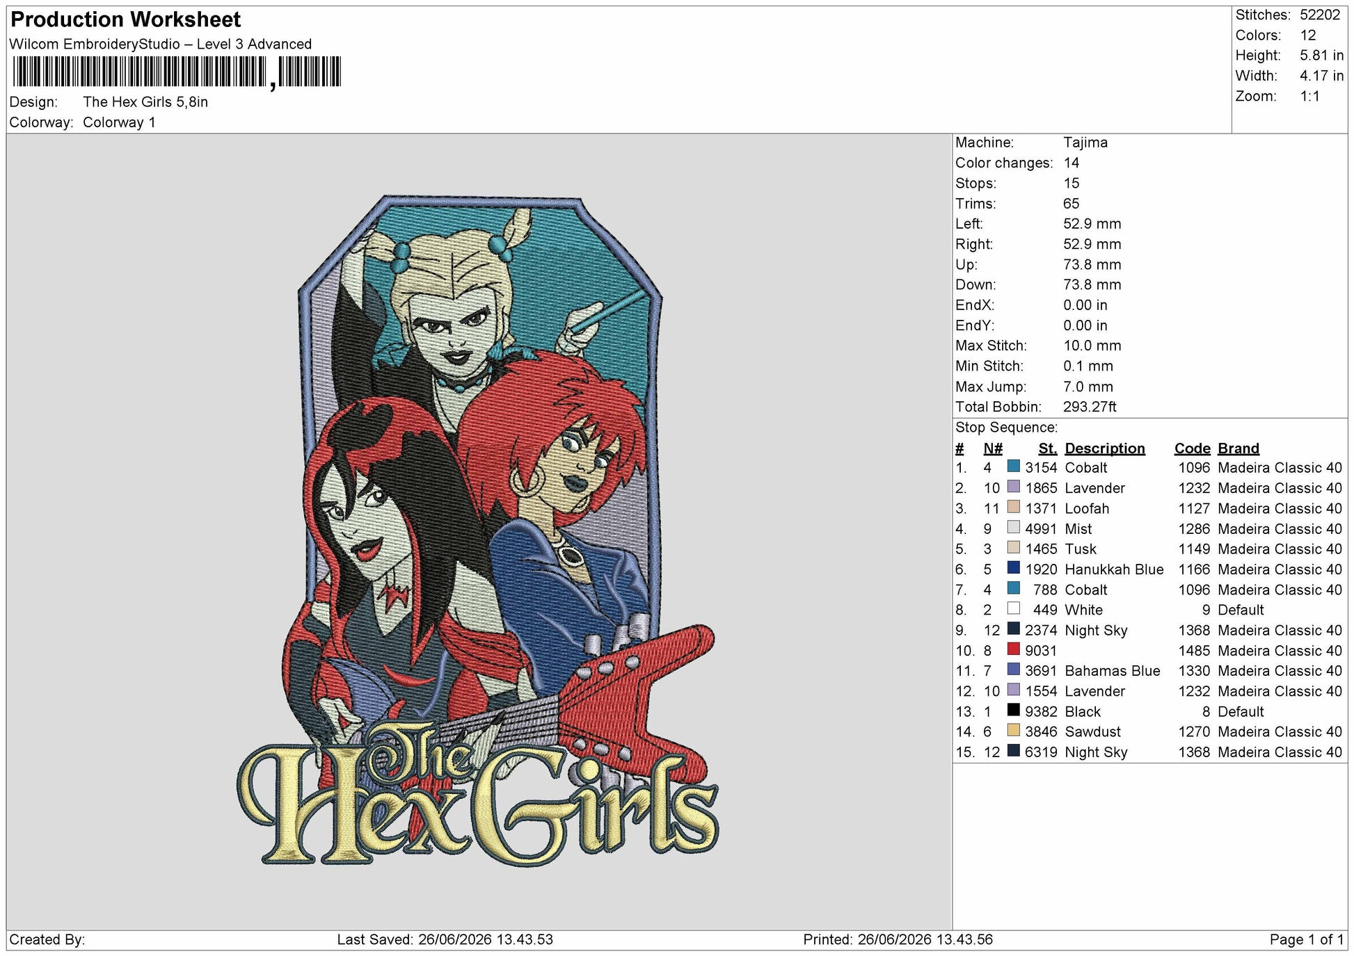
Task: Click the red swatch in stop row 10
Action: (x=1014, y=649)
